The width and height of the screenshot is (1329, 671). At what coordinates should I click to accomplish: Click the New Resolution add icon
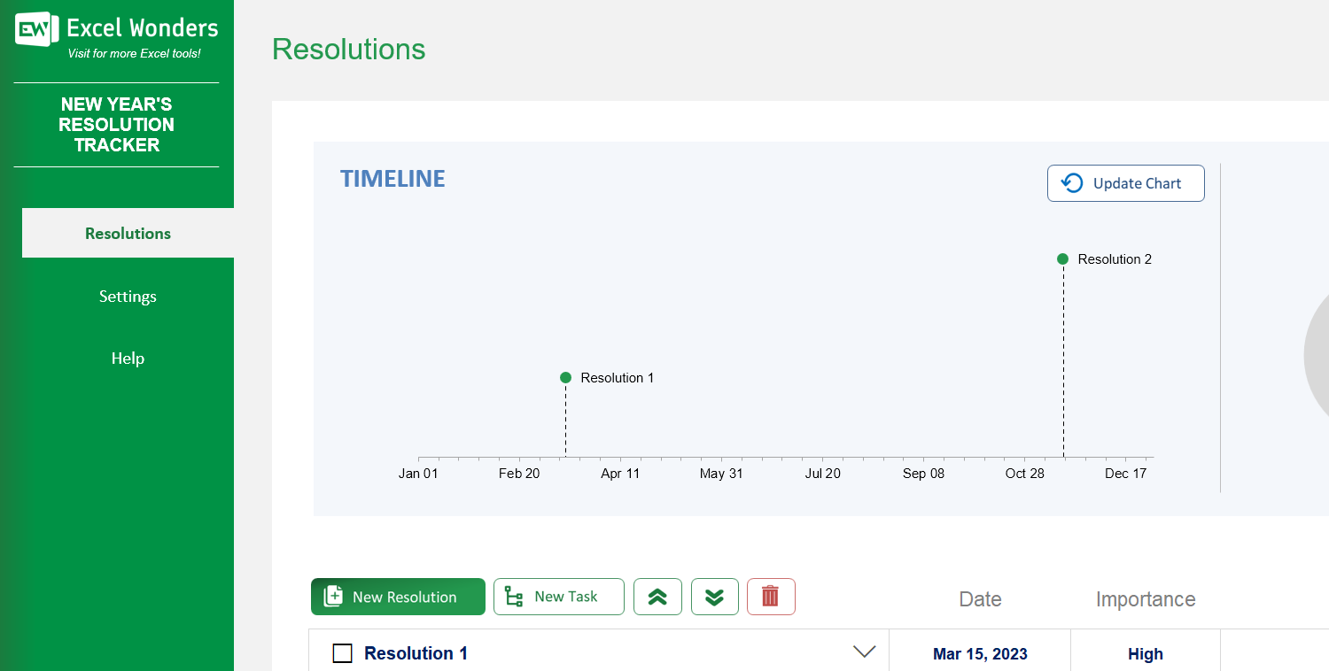click(333, 597)
